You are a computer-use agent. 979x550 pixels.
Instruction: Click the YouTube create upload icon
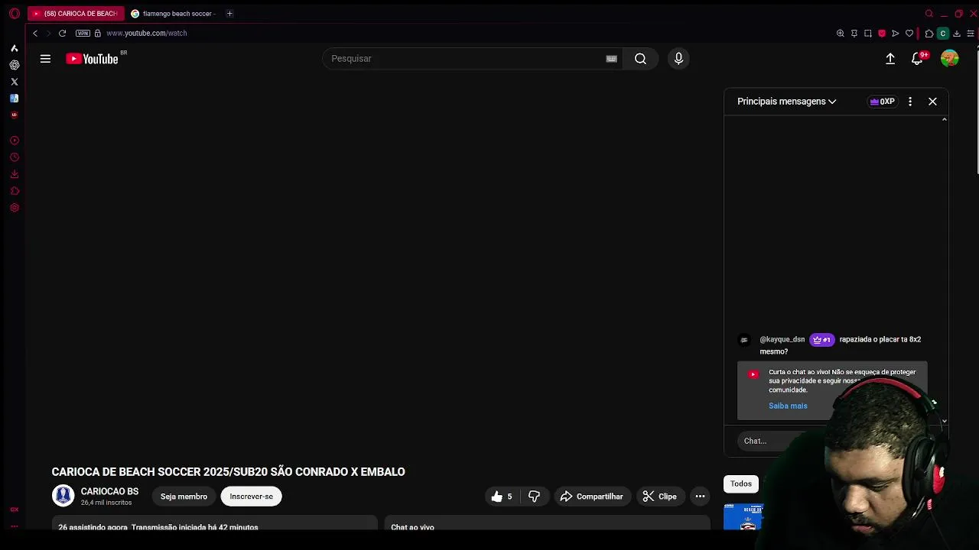tap(890, 59)
